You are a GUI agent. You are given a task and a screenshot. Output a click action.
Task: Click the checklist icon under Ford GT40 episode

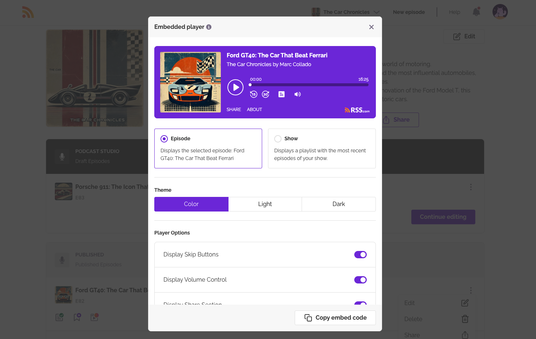(60, 317)
